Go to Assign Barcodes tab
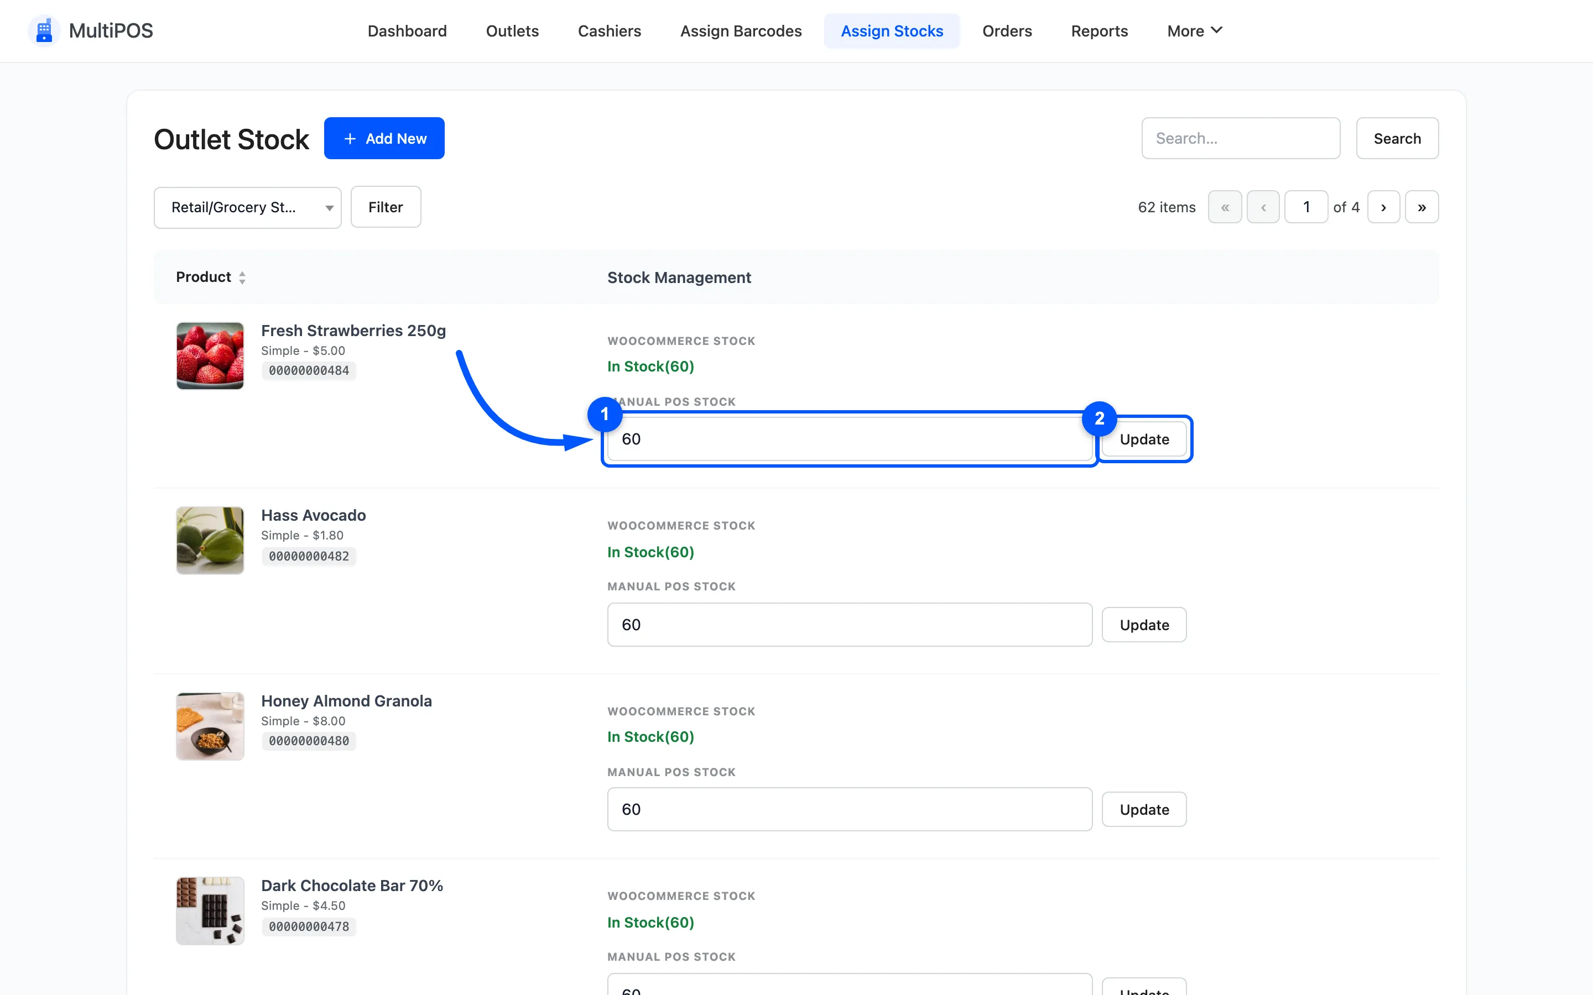 click(x=741, y=31)
